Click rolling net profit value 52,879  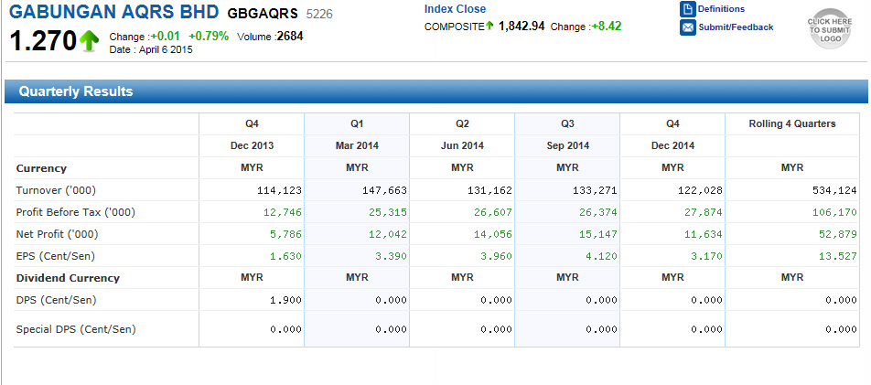coord(838,234)
